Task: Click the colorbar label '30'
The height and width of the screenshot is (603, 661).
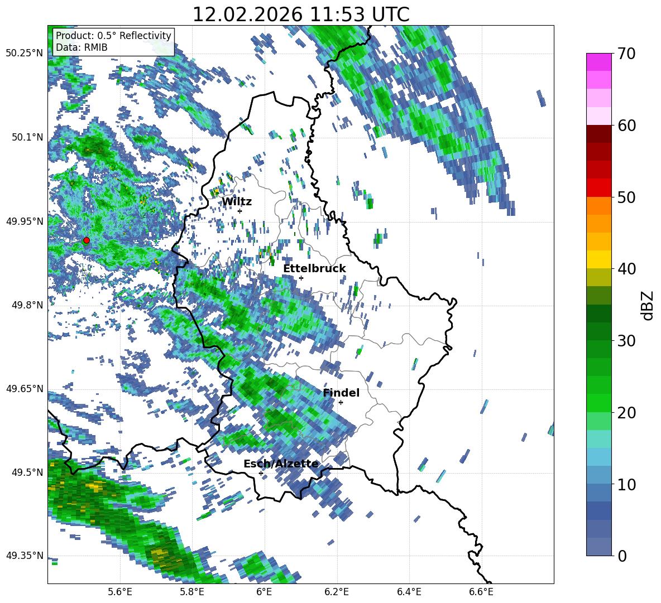Action: [x=626, y=341]
